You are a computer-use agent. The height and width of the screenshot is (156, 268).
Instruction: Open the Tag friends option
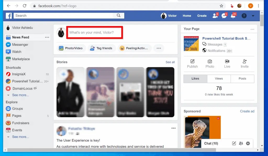102,48
